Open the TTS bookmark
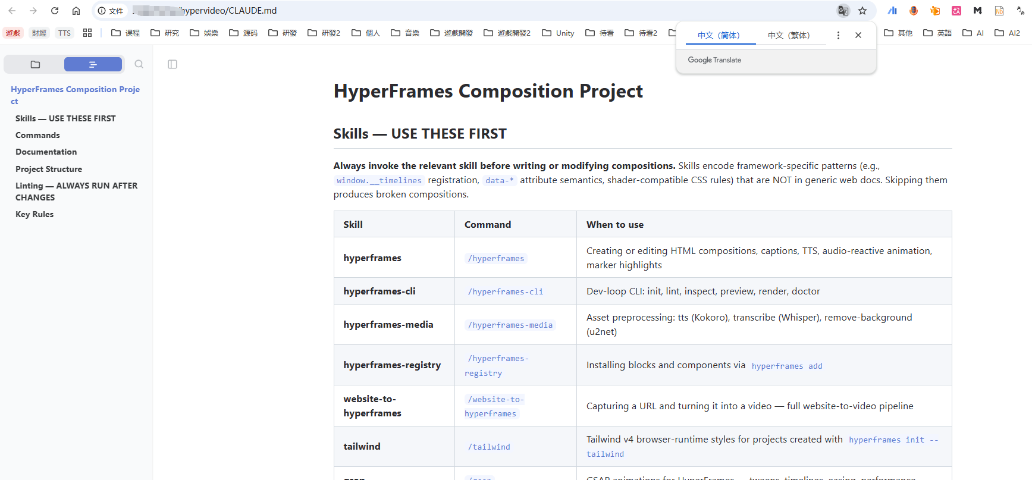The height and width of the screenshot is (480, 1032). (x=64, y=33)
